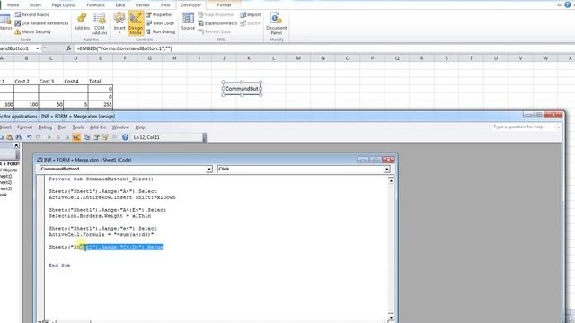Open Macro Security warning icon
The image size is (575, 323).
pyautogui.click(x=18, y=32)
